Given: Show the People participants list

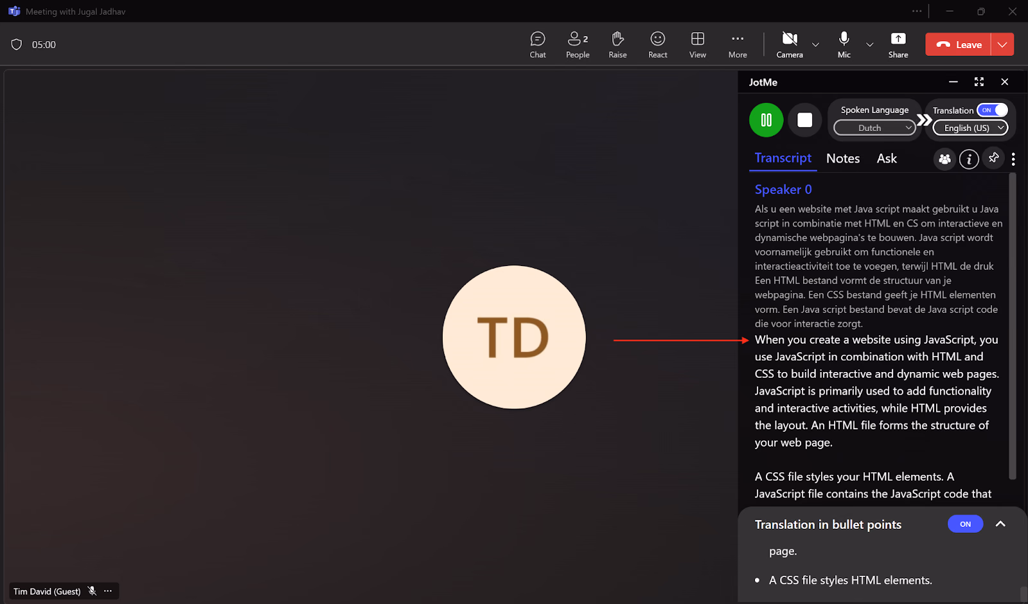Looking at the screenshot, I should pos(578,45).
